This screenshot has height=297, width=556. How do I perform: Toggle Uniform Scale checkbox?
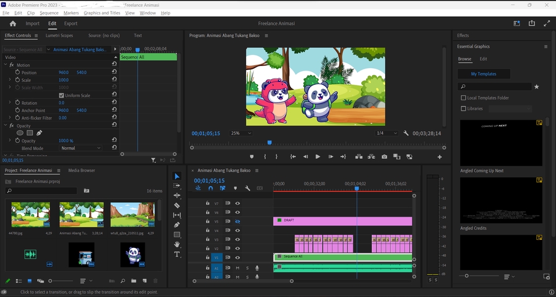pos(61,95)
